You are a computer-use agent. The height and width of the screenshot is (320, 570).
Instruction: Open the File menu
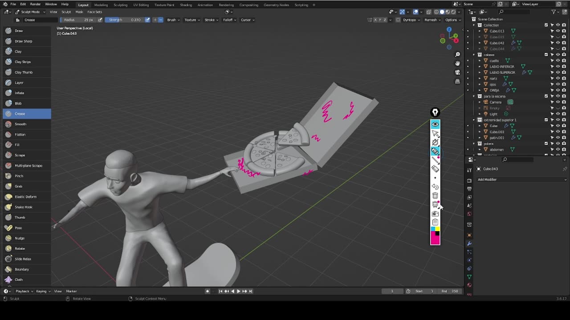click(x=13, y=4)
